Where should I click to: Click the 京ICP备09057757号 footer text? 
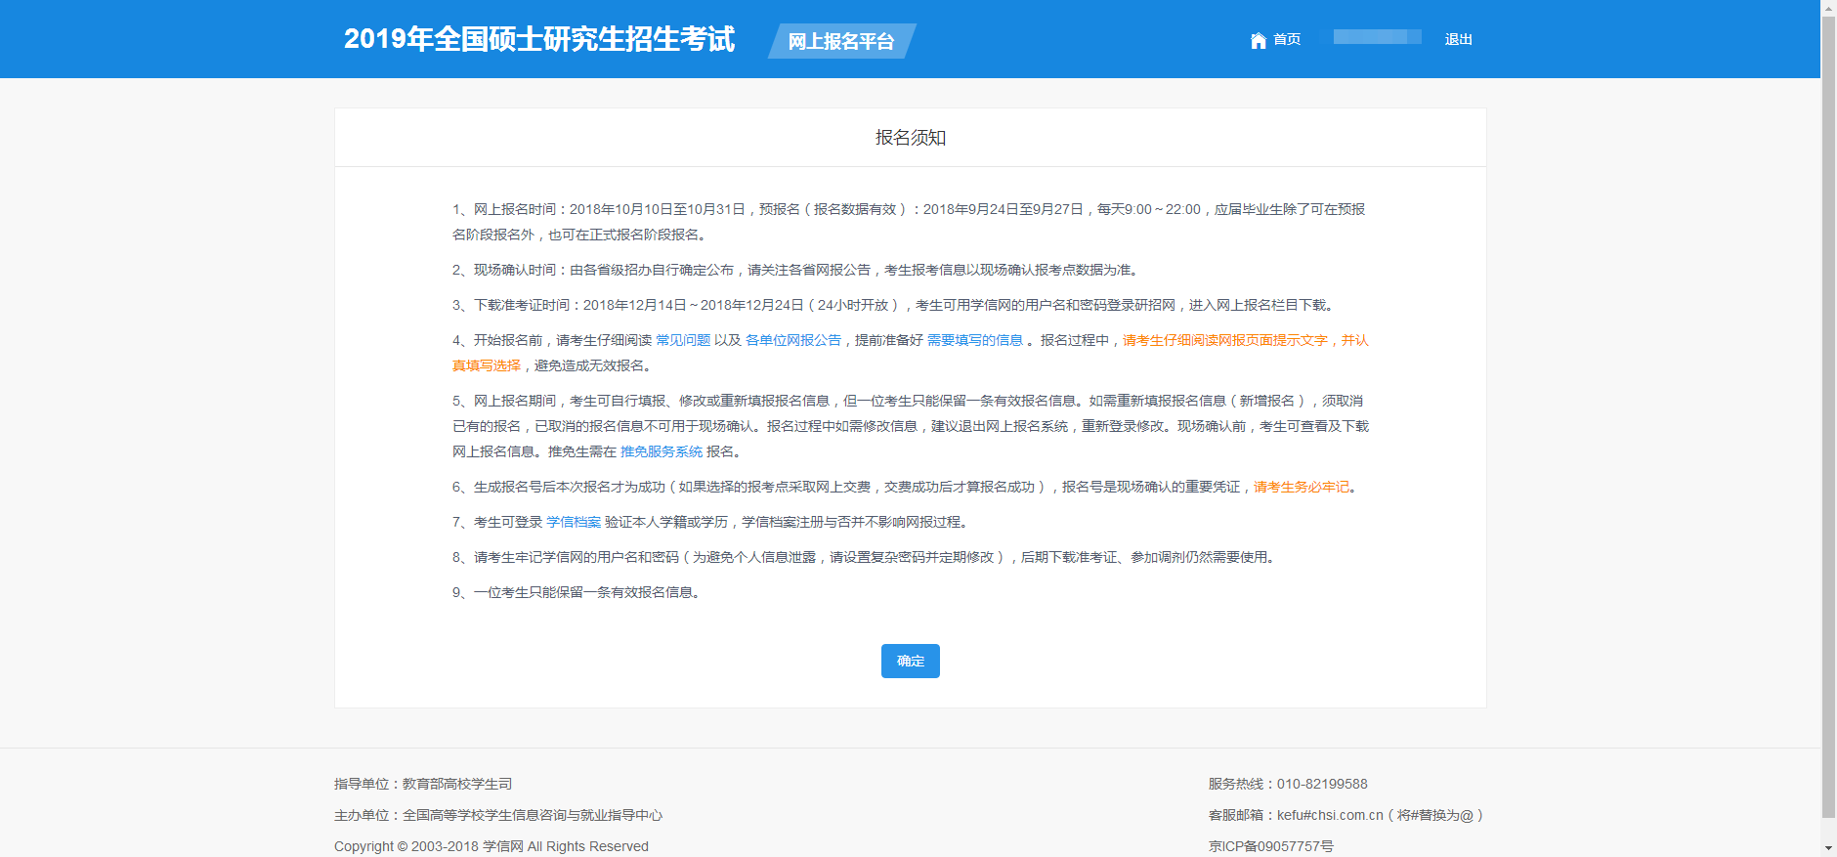click(x=1270, y=846)
